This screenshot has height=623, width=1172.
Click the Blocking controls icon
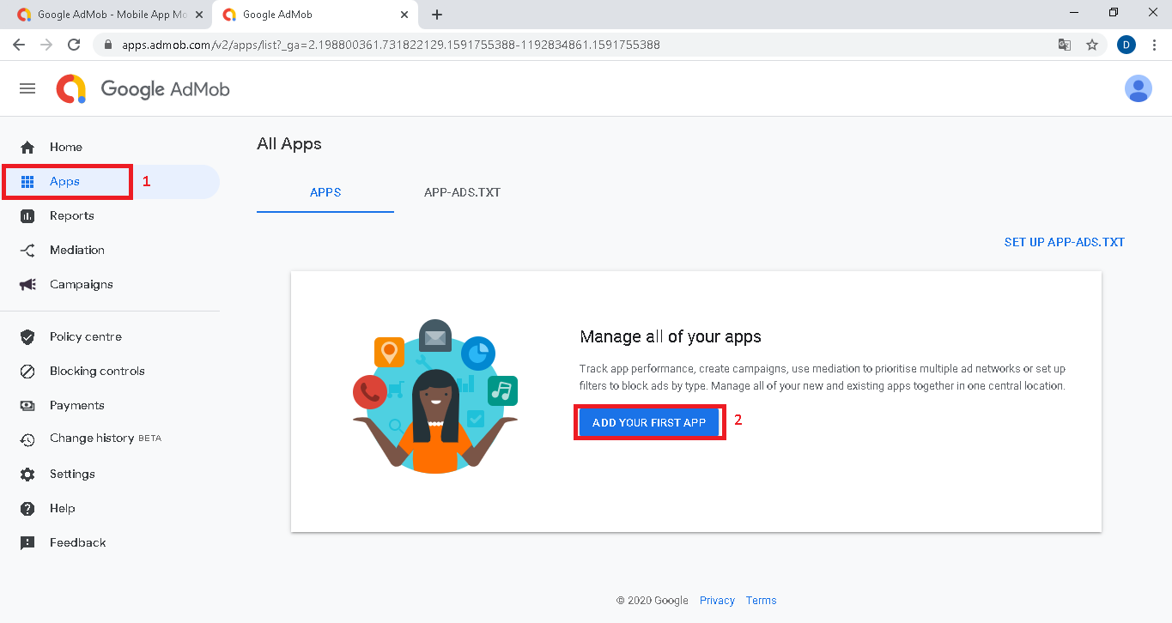27,372
